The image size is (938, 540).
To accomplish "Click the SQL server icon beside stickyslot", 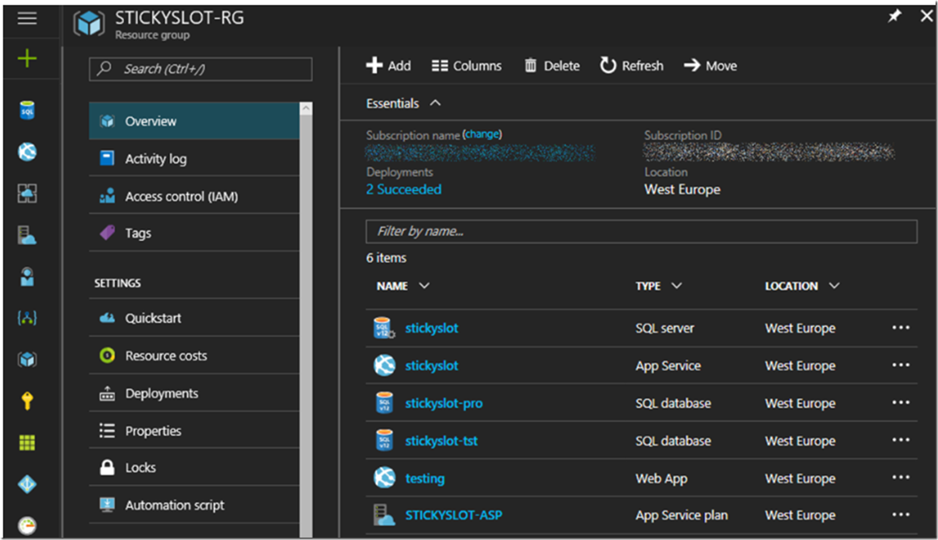I will tap(384, 328).
